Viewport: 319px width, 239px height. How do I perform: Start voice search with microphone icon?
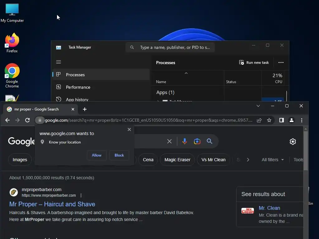pos(184,141)
